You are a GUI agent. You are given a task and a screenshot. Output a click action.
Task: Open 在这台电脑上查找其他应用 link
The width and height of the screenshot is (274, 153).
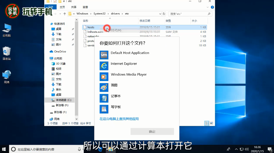point(119,119)
